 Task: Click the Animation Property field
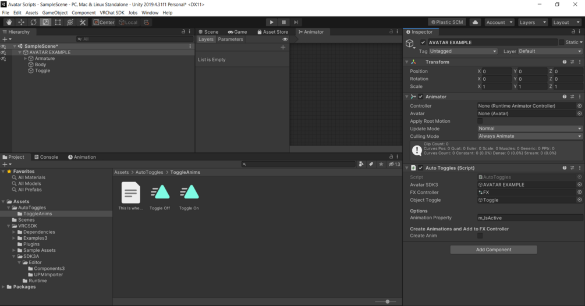point(530,218)
